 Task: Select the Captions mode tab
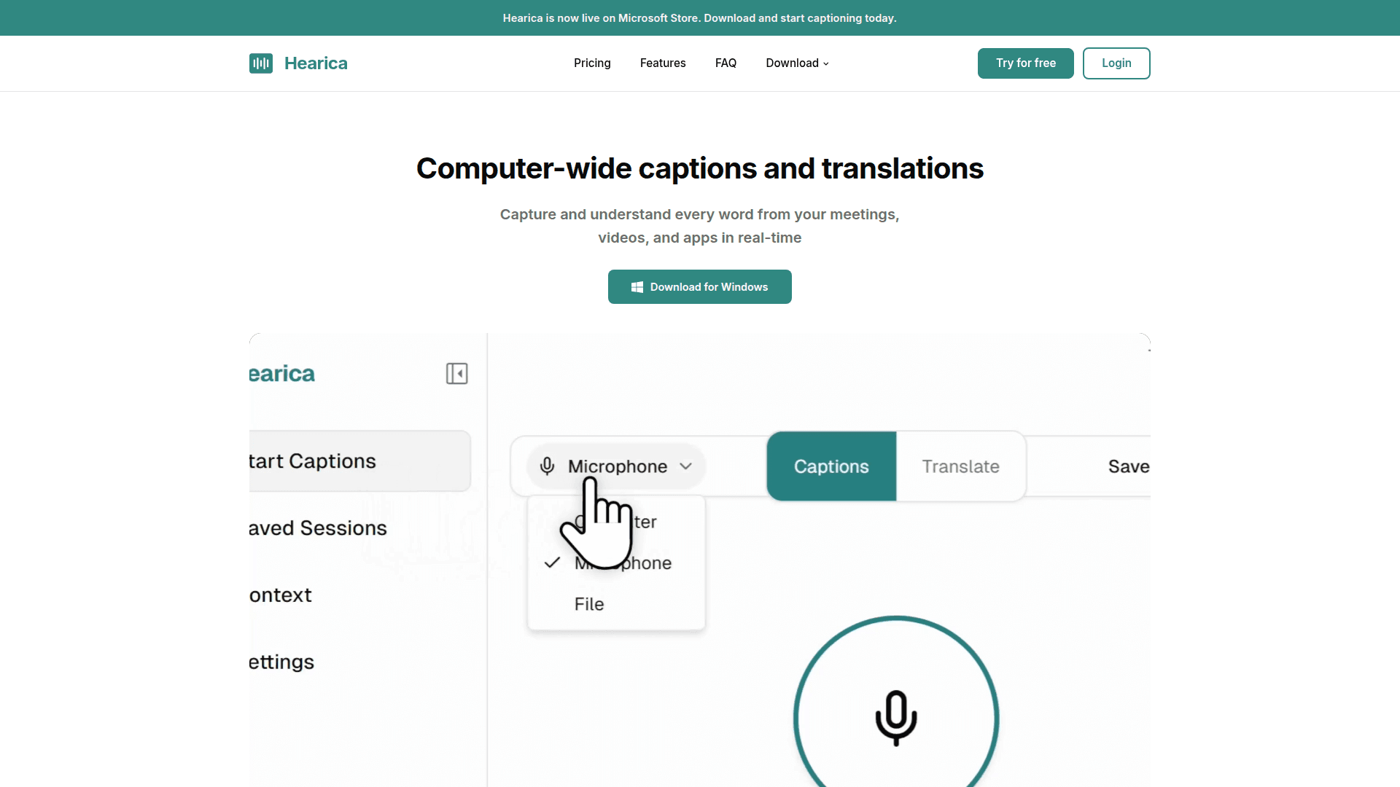[831, 466]
